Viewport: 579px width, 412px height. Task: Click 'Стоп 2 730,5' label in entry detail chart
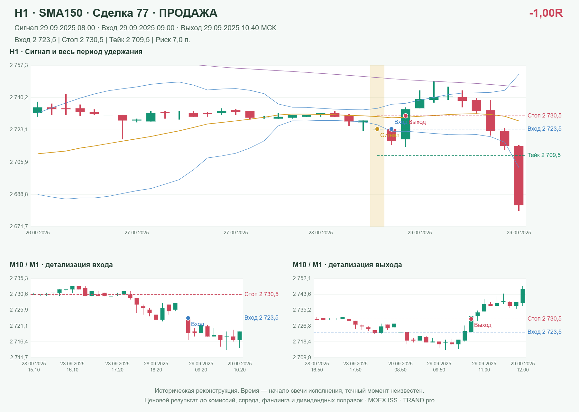pos(262,294)
